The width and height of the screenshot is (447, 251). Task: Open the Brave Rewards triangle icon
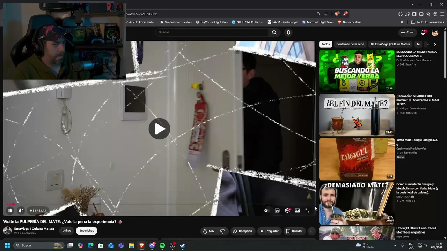pyautogui.click(x=345, y=14)
